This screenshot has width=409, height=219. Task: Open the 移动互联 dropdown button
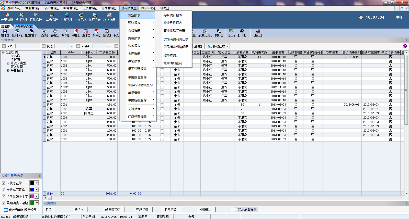pos(218,46)
